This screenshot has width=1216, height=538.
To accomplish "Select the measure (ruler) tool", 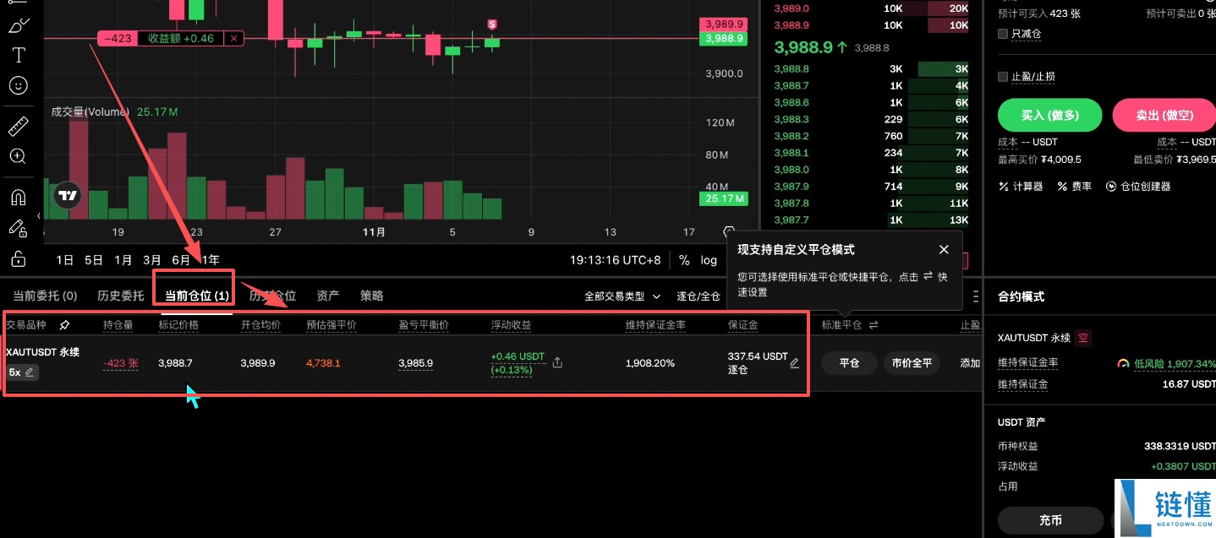I will click(x=19, y=125).
